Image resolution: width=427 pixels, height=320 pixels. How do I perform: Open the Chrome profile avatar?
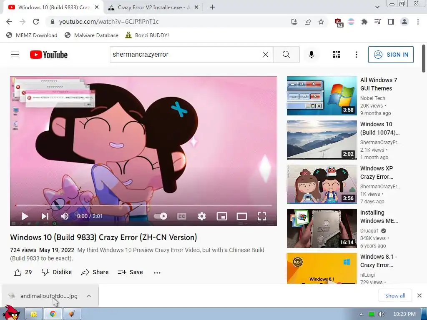coord(404,22)
